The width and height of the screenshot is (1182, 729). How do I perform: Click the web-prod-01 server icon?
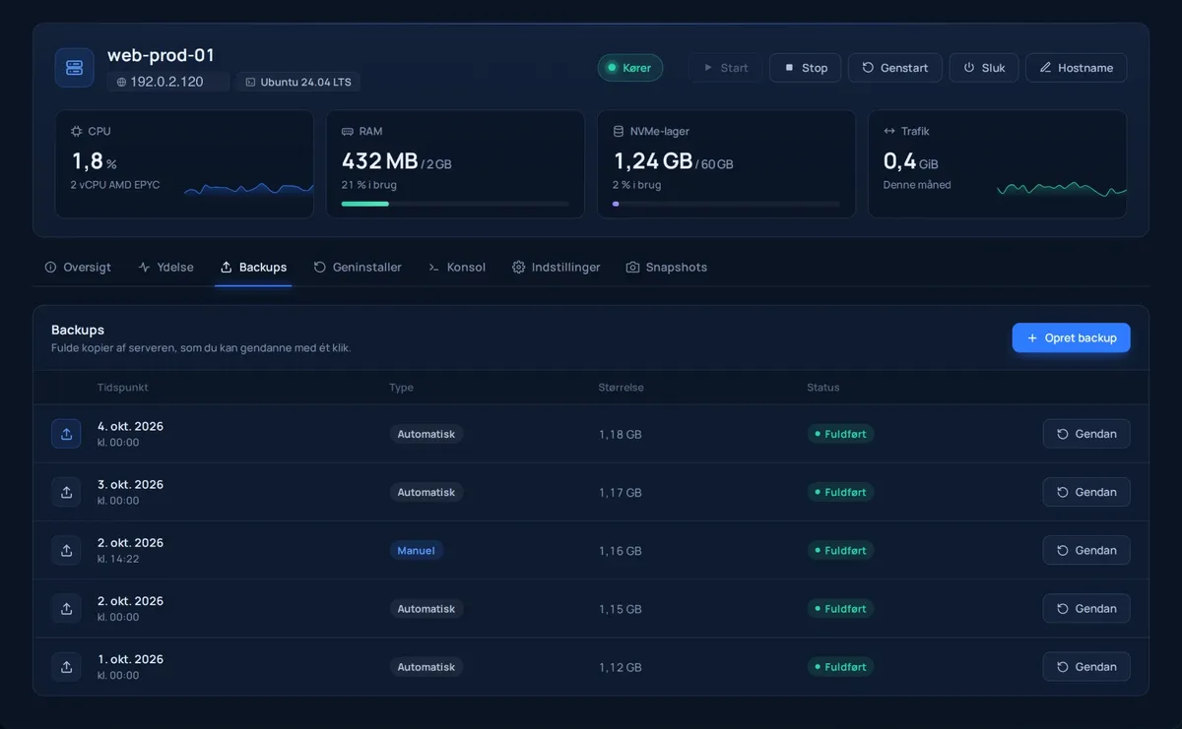pos(74,68)
